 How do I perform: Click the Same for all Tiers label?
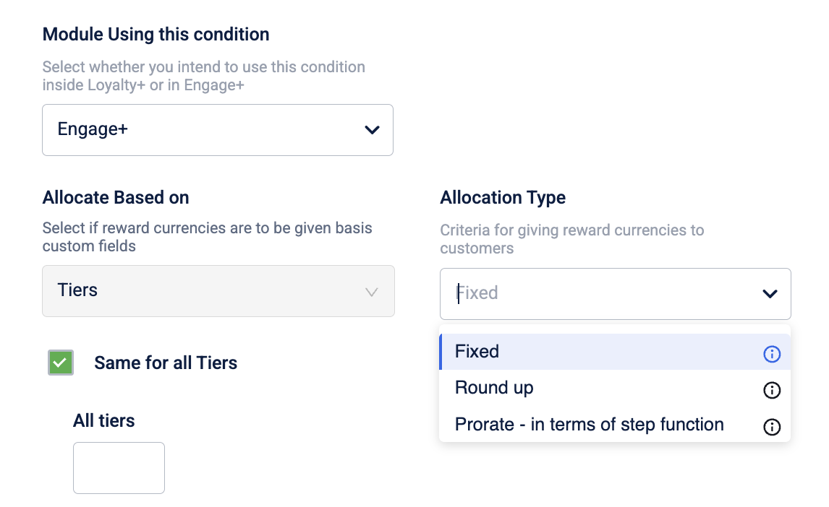click(166, 363)
